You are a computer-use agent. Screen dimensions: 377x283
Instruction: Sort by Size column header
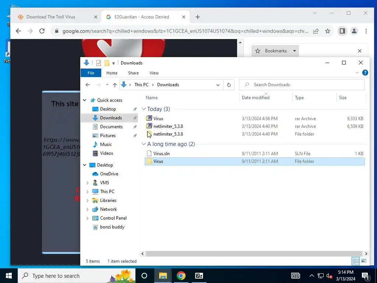[x=343, y=97]
